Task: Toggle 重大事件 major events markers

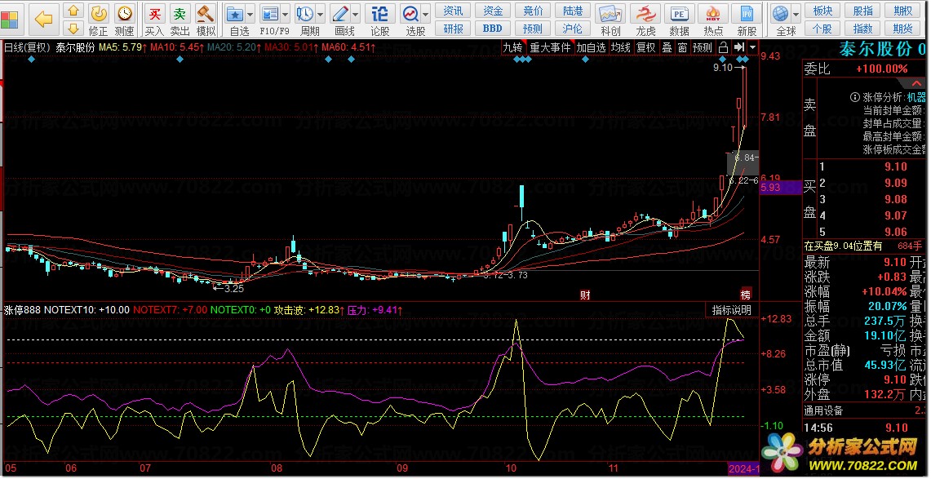Action: coord(551,47)
